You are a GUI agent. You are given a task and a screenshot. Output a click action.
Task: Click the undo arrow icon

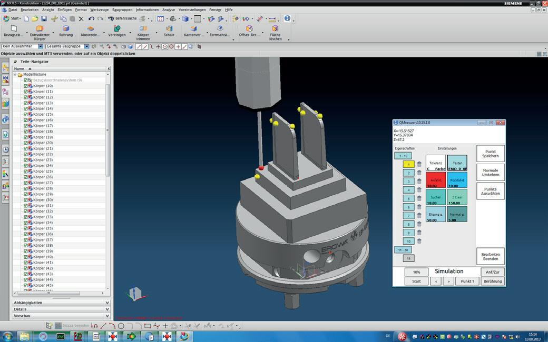coord(91,18)
